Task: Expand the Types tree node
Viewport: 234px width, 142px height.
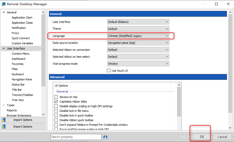Action: pyautogui.click(x=4, y=105)
